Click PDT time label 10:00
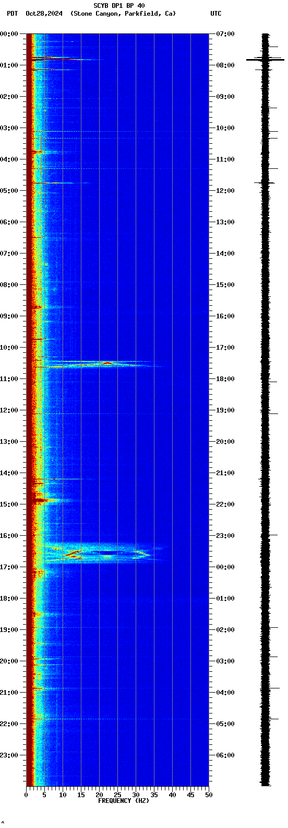This screenshot has width=288, height=828. pos(8,348)
